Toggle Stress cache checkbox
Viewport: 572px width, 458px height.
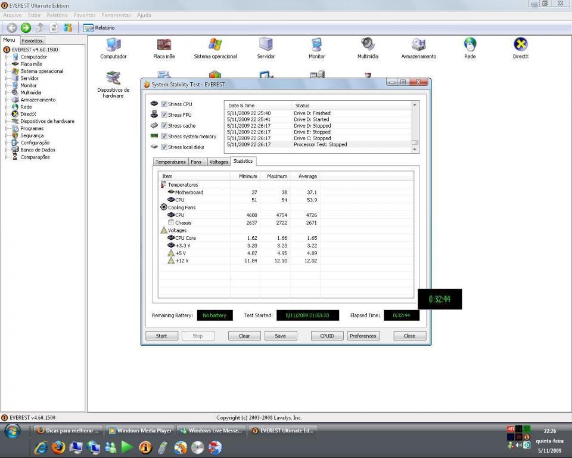164,126
